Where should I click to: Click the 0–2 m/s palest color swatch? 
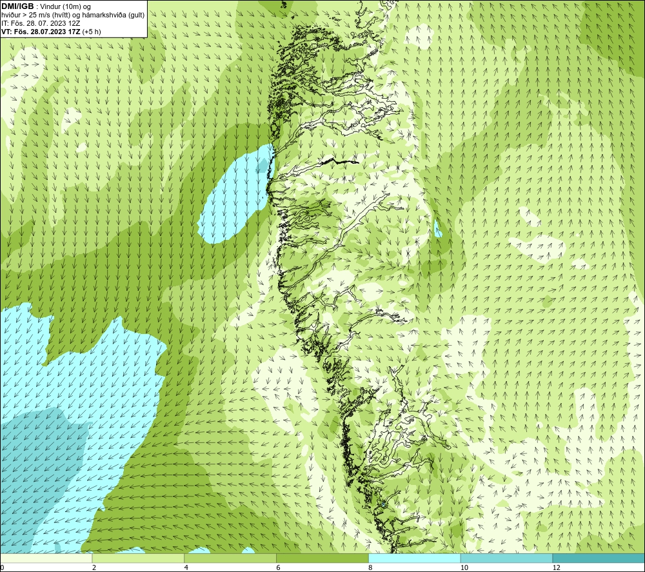pyautogui.click(x=46, y=558)
